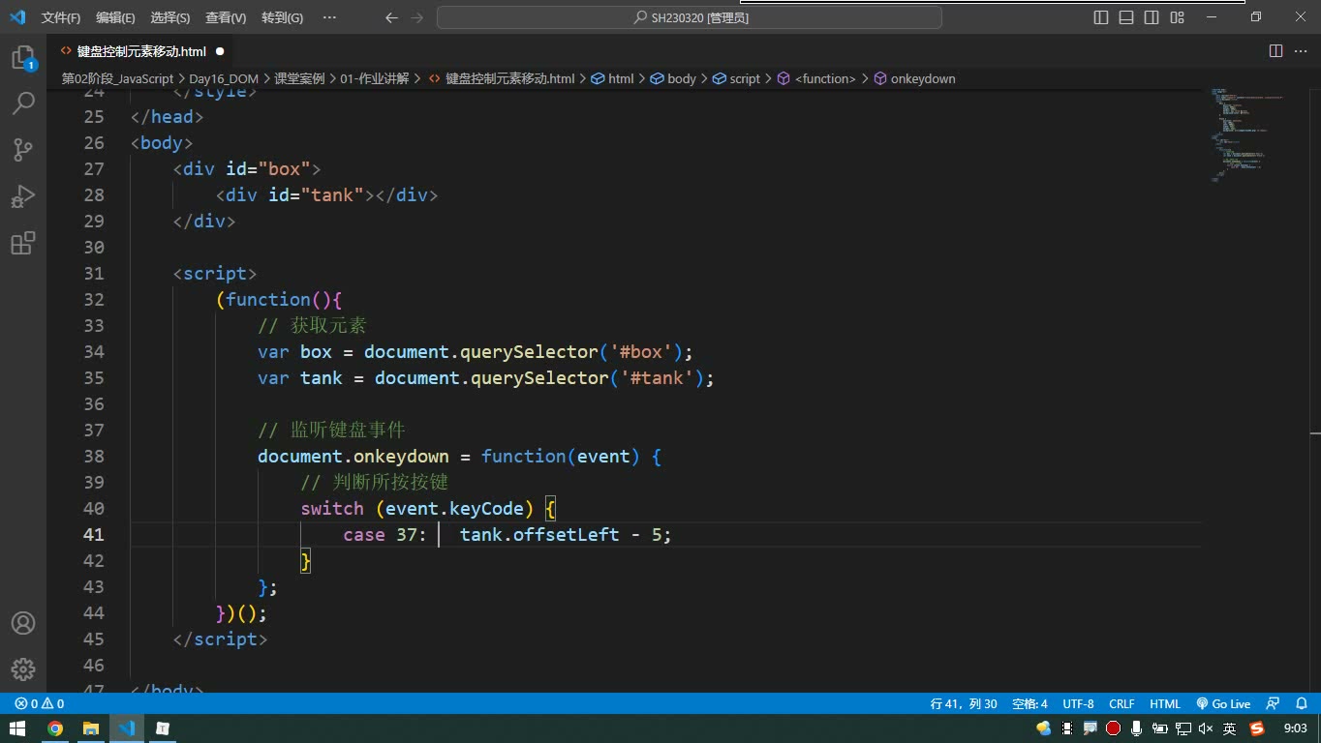This screenshot has height=743, width=1321.
Task: Open Customize Layout icon in title bar
Action: tap(1178, 17)
